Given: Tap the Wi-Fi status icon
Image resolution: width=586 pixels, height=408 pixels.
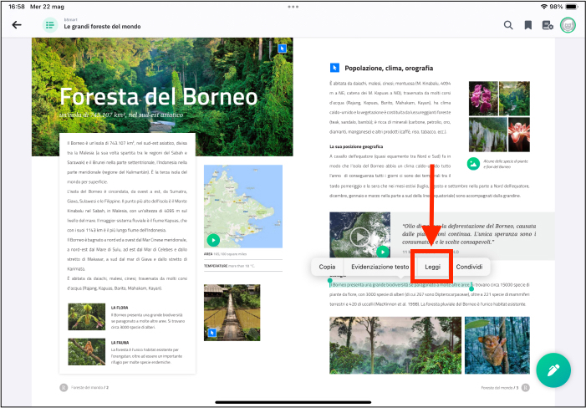Looking at the screenshot, I should (543, 7).
